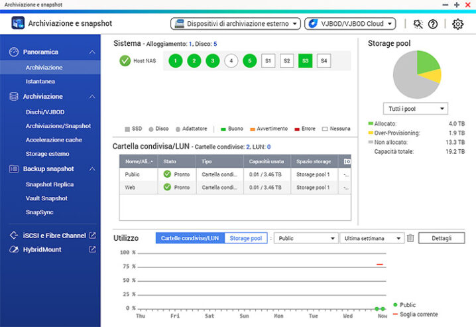Click the trash icon in Utilizzo
The width and height of the screenshot is (476, 327).
pos(410,238)
